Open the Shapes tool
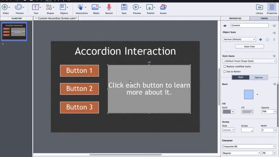The width and height of the screenshot is (279, 157). point(49,7)
